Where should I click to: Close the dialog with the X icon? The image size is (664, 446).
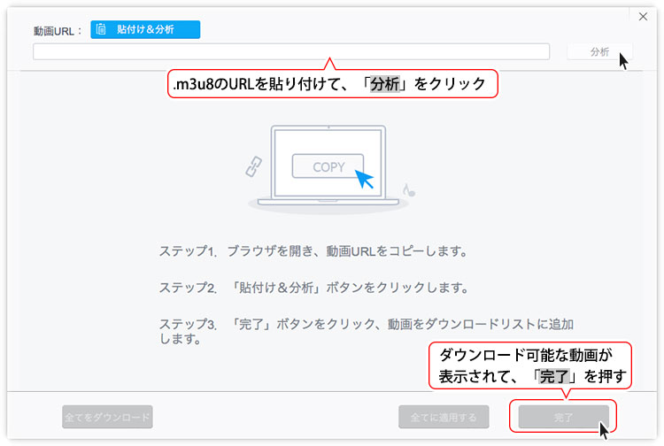644,16
